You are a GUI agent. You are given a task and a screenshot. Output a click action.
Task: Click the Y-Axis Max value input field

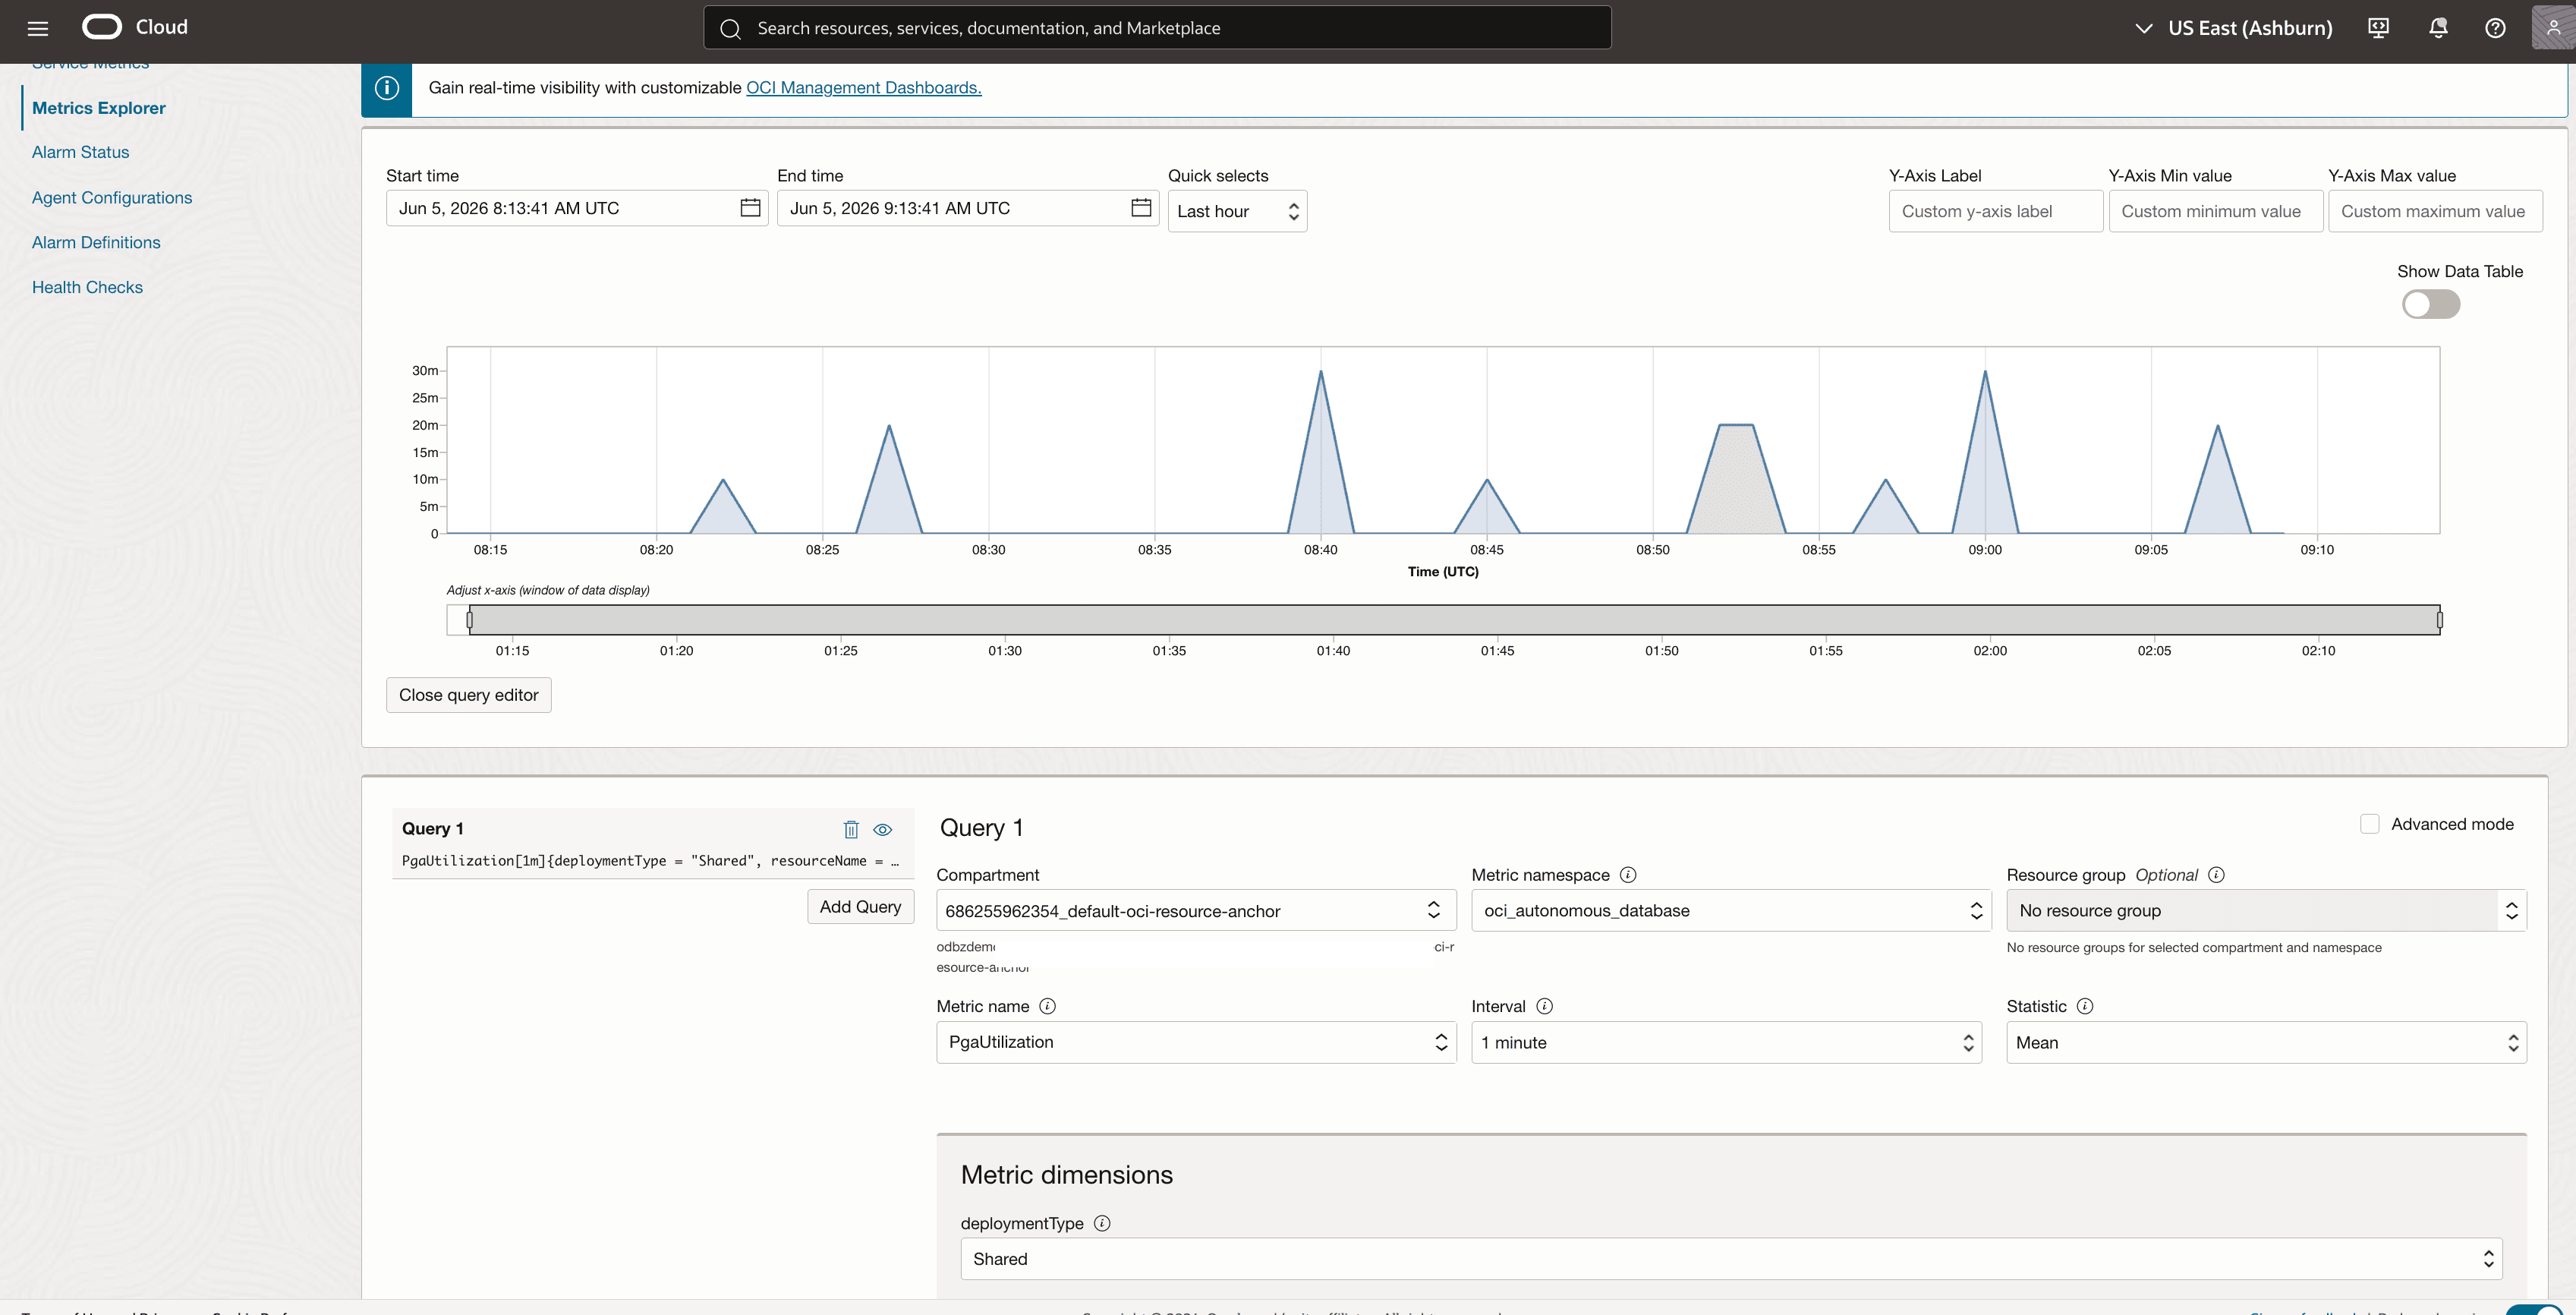2435,211
